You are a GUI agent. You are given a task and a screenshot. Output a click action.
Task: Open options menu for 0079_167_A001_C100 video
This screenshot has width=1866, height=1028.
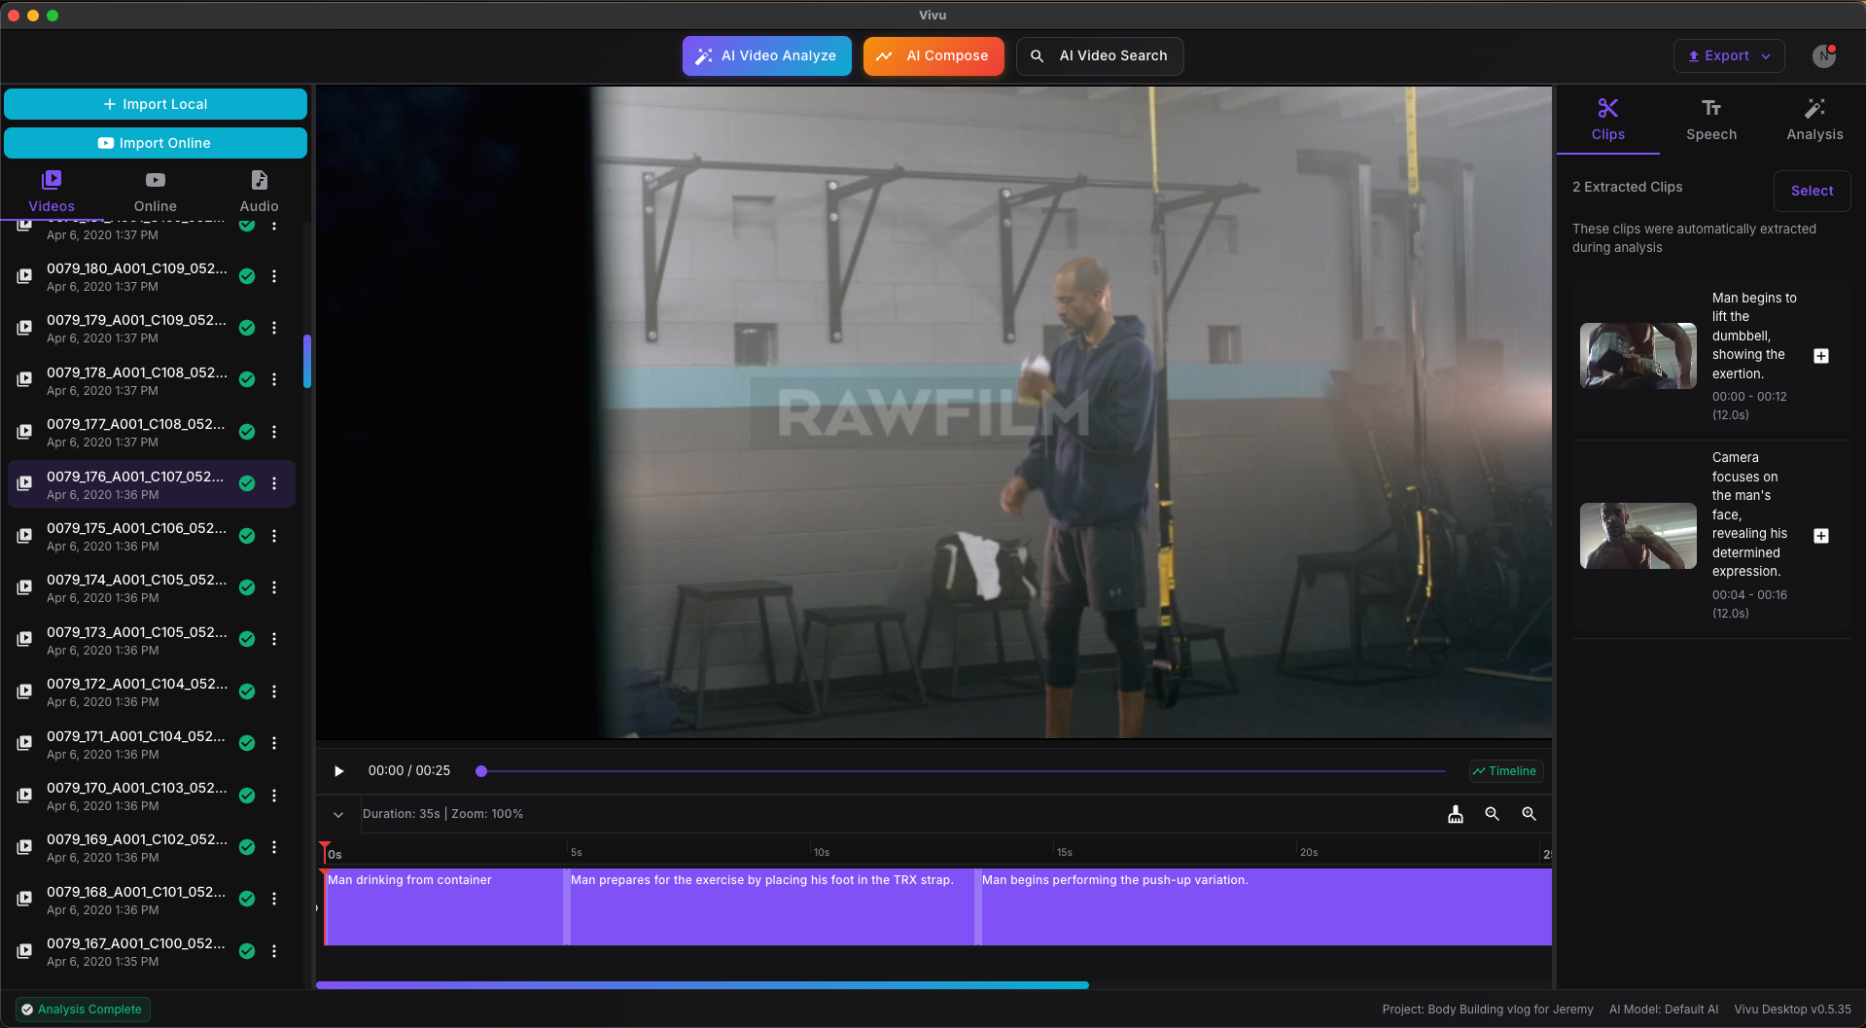coord(274,951)
